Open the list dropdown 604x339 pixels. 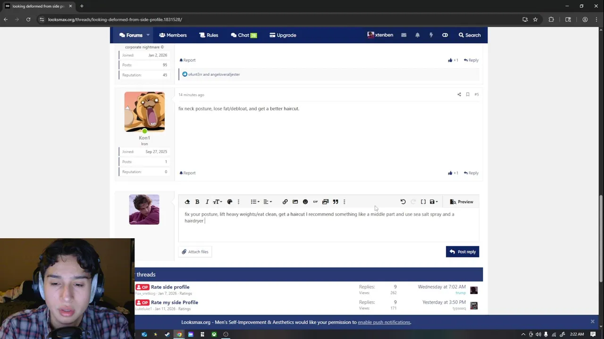(x=255, y=202)
